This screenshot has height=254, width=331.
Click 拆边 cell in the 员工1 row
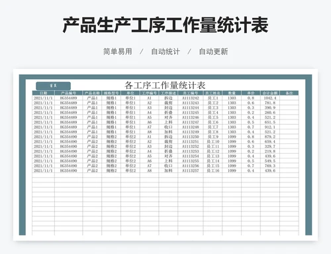168,98
